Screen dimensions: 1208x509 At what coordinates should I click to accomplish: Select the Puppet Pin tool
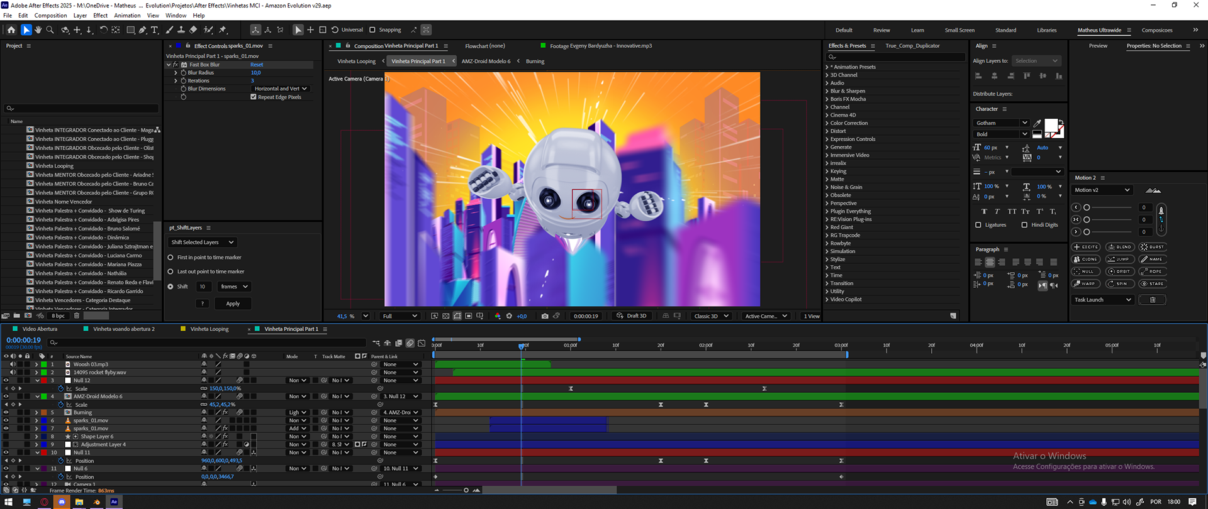(223, 30)
